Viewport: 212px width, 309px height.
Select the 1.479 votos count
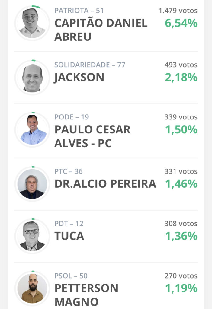point(178,11)
